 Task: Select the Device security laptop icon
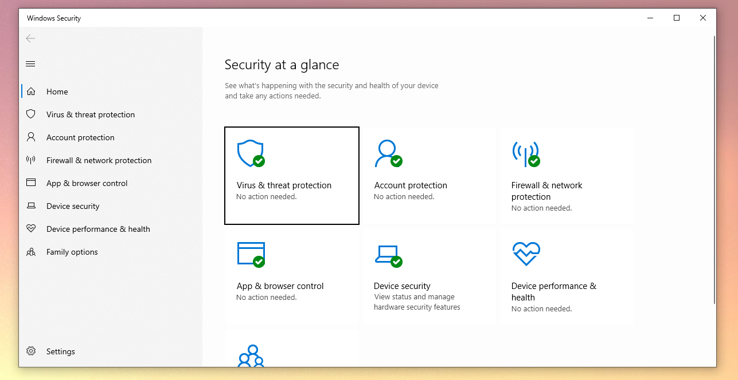pos(388,254)
